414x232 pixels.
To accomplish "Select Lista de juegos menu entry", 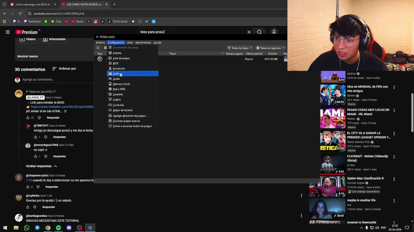I will (x=133, y=58).
